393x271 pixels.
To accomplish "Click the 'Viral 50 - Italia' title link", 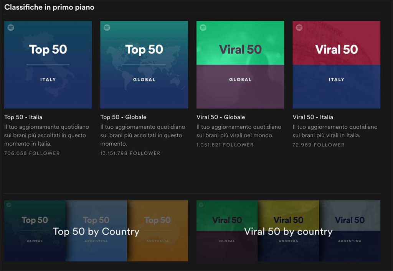I will (313, 117).
